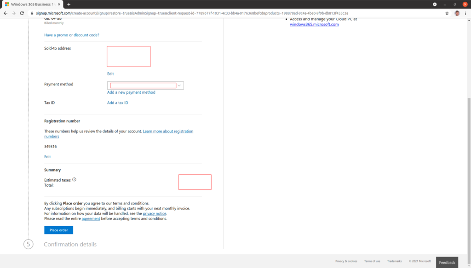This screenshot has height=268, width=471.
Task: Show estimated taxes info tooltip
Action: pos(74,179)
